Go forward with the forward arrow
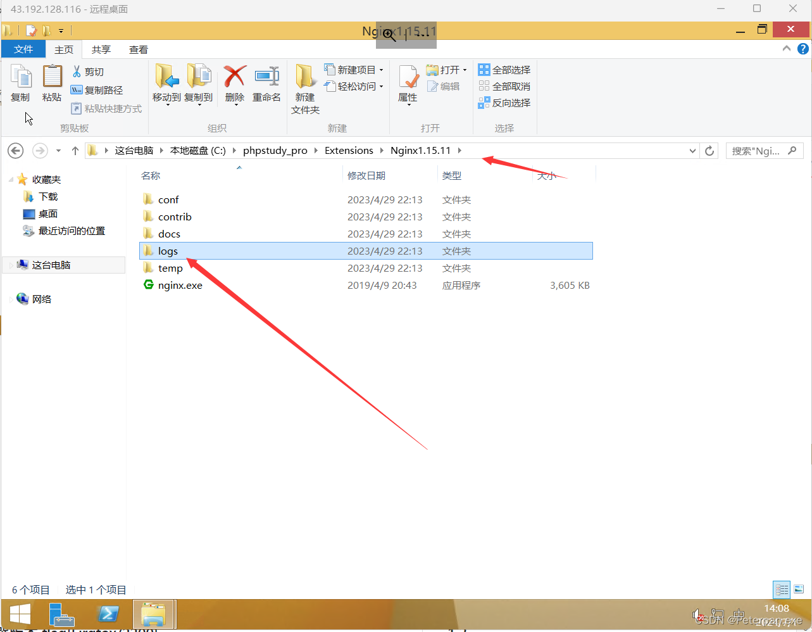 coord(40,151)
